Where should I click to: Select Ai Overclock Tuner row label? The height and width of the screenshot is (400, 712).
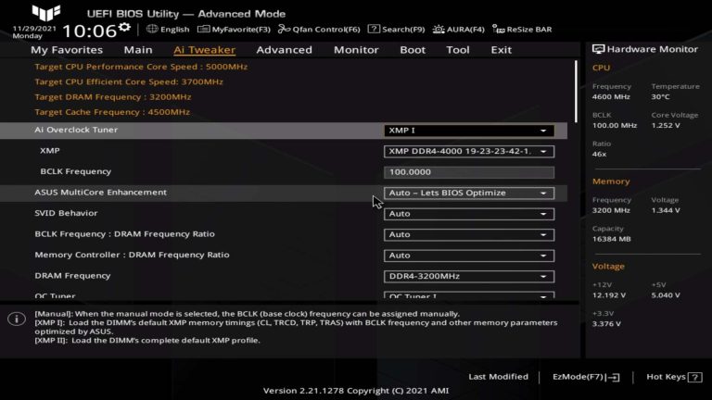pyautogui.click(x=76, y=130)
